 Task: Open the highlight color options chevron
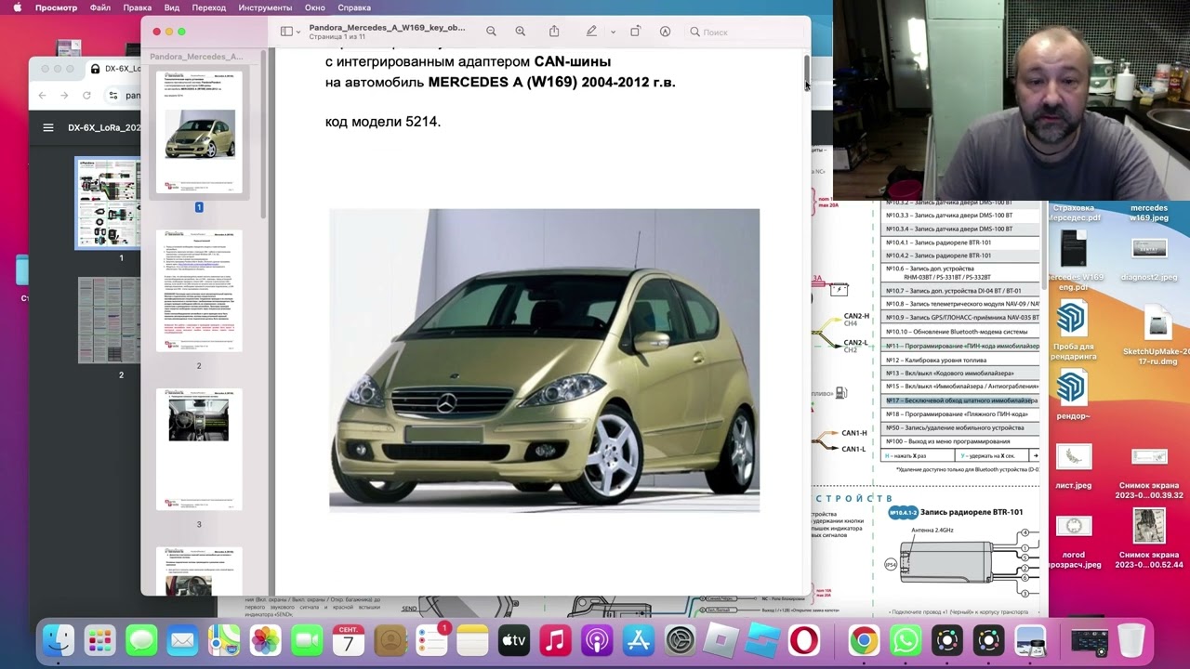tap(613, 32)
